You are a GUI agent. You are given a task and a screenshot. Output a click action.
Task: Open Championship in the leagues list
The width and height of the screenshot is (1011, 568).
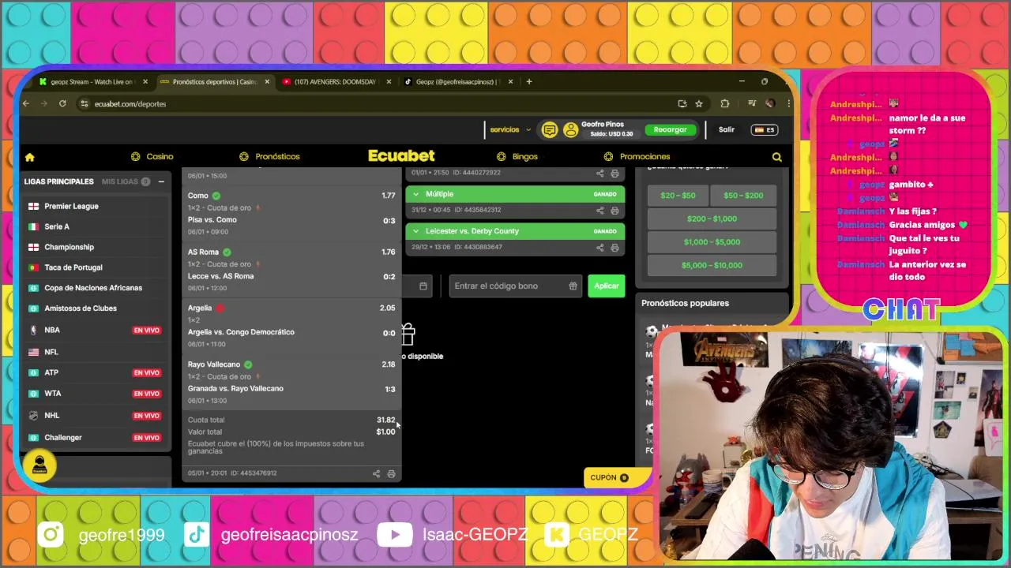coord(95,248)
